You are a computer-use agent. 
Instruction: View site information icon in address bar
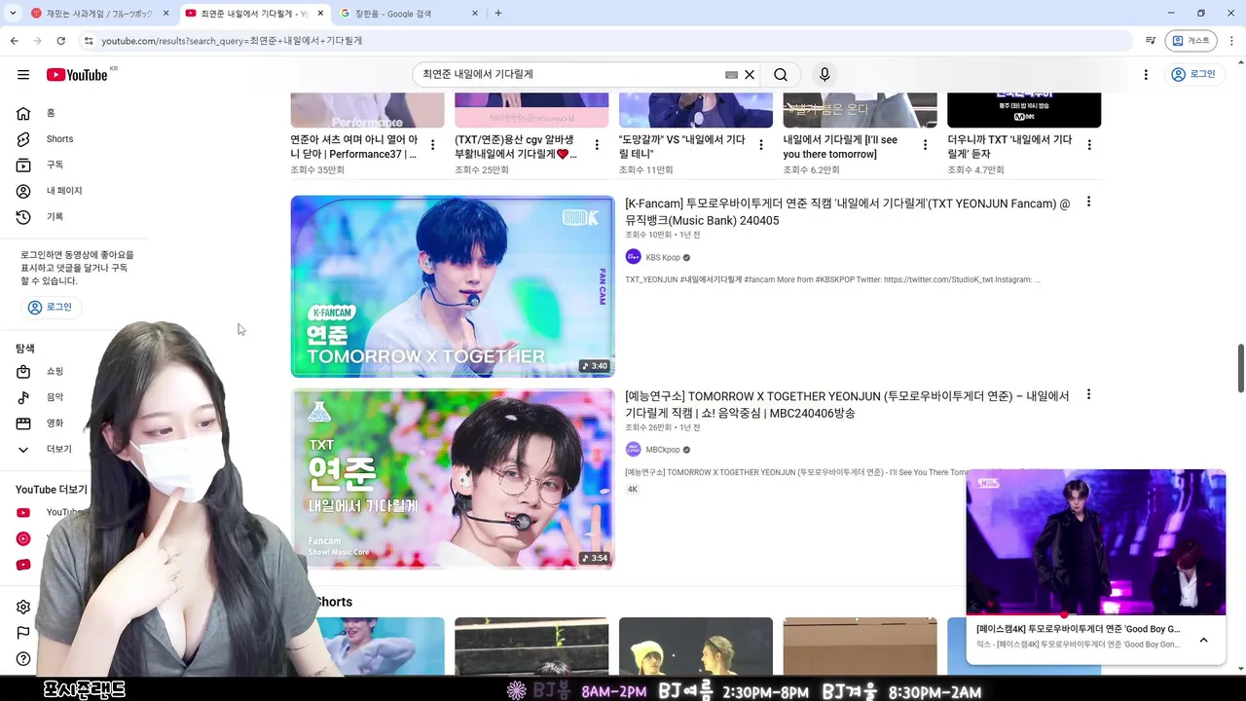89,41
